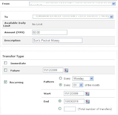Open calendar picker for Start date
Image resolution: width=118 pixels, height=115 pixels.
(87, 94)
